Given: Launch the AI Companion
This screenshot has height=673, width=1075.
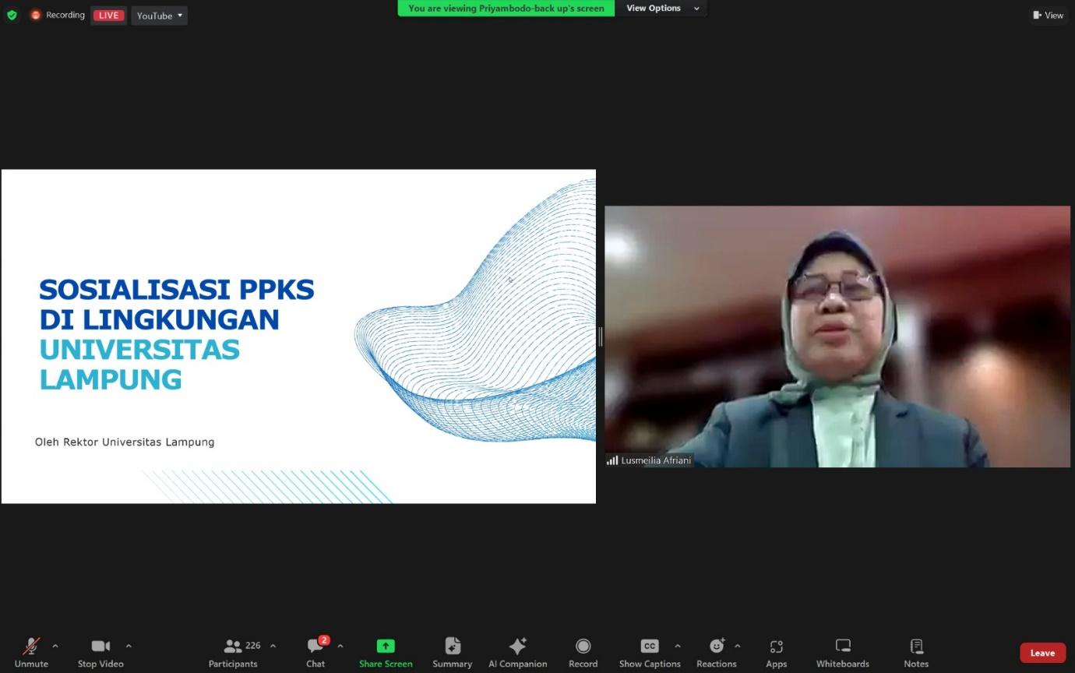Looking at the screenshot, I should (x=517, y=652).
